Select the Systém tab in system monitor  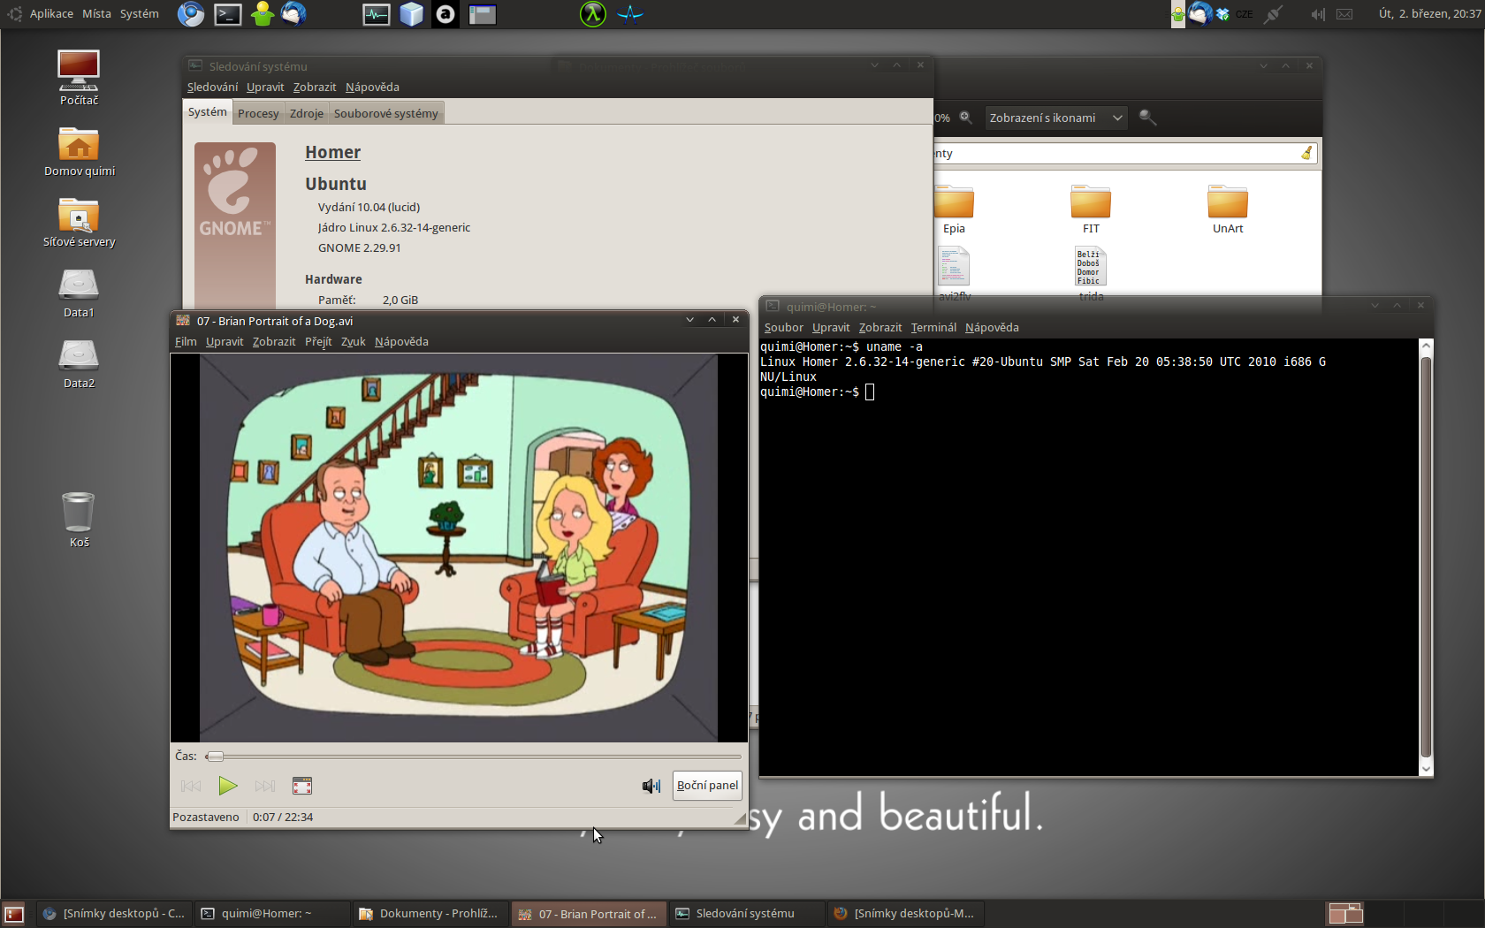[208, 112]
